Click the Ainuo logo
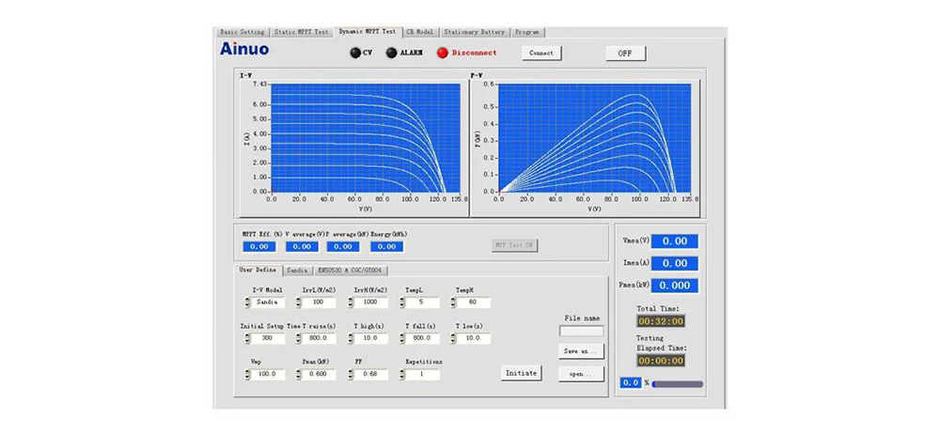Screen dimensions: 940x434 pos(244,49)
